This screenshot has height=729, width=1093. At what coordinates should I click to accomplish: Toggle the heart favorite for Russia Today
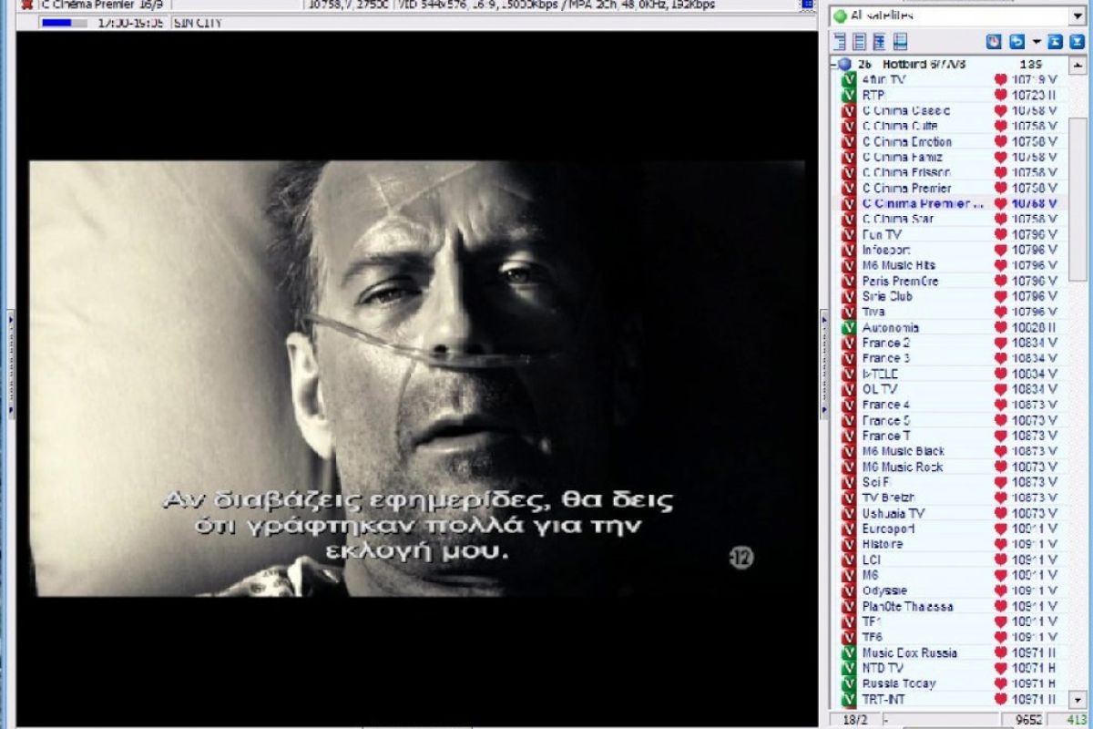[x=999, y=683]
